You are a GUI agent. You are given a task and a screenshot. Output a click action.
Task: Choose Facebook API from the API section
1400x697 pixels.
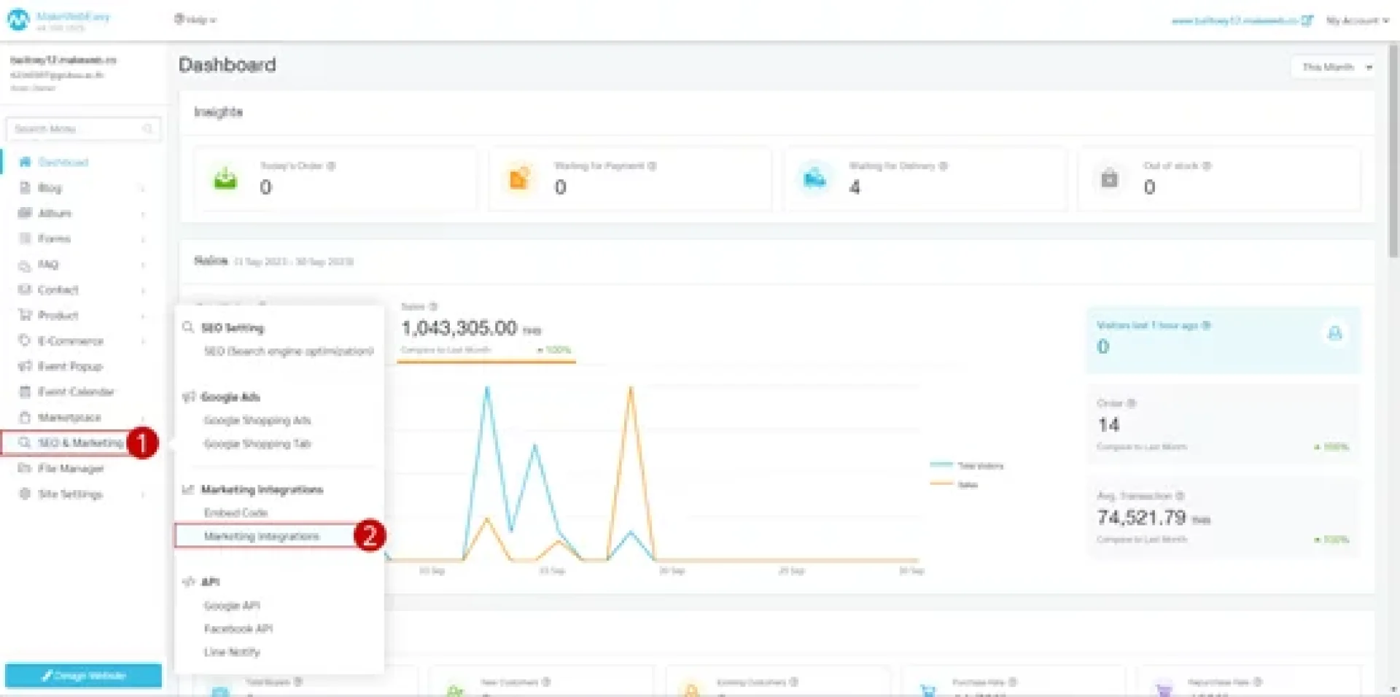pos(238,628)
